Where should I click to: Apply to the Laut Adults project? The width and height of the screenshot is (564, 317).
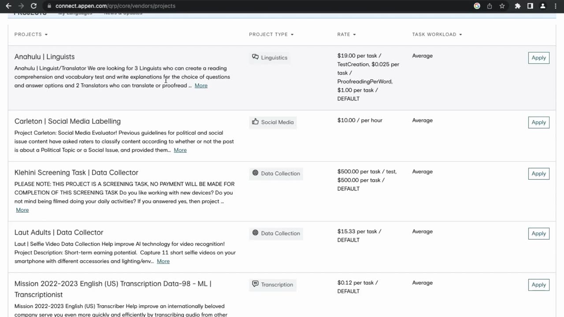pyautogui.click(x=538, y=233)
